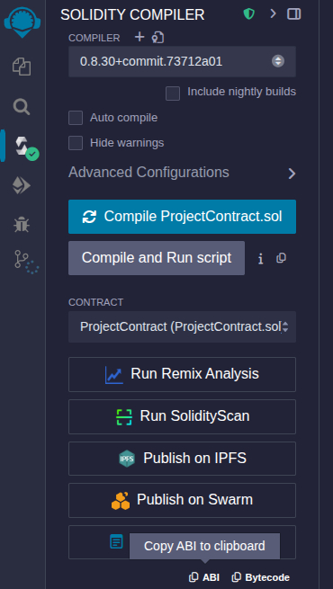This screenshot has height=589, width=333.
Task: Check the Hide warnings checkbox
Action: [x=76, y=143]
